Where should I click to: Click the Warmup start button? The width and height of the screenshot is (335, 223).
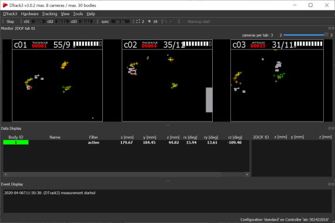pos(199,22)
